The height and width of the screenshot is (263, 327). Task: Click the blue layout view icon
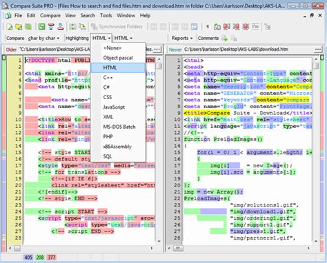pyautogui.click(x=194, y=27)
